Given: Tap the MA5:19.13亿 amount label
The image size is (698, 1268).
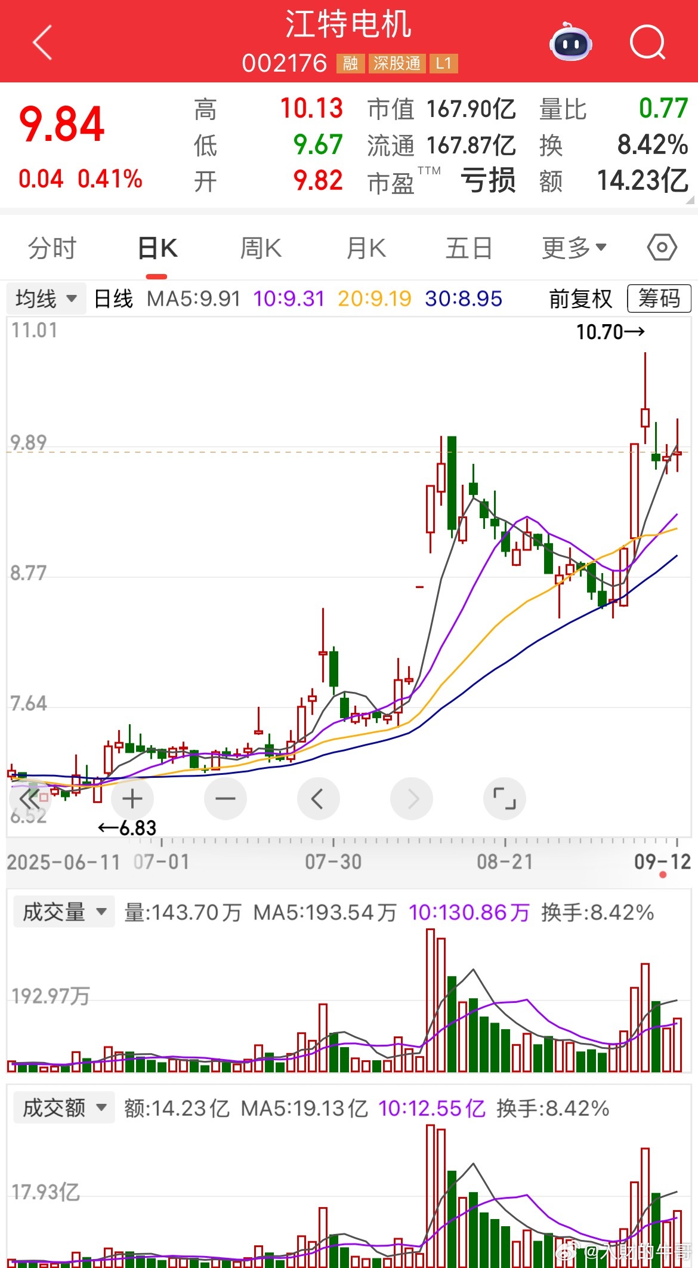Looking at the screenshot, I should [304, 1108].
